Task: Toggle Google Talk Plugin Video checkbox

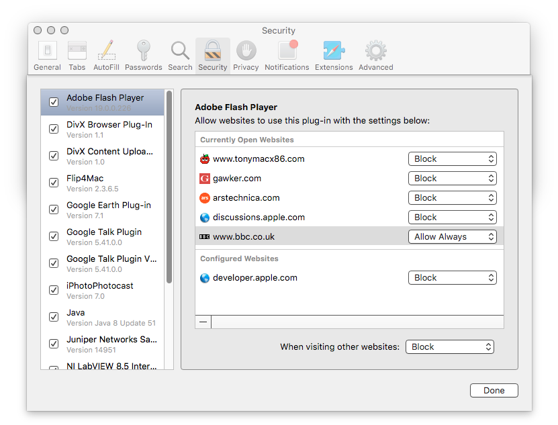Action: (54, 263)
